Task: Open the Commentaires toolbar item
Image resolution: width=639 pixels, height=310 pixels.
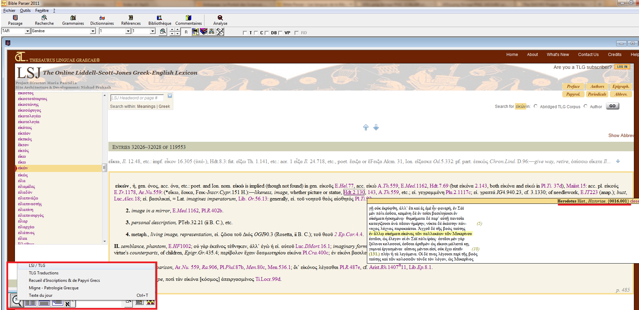Action: click(189, 20)
